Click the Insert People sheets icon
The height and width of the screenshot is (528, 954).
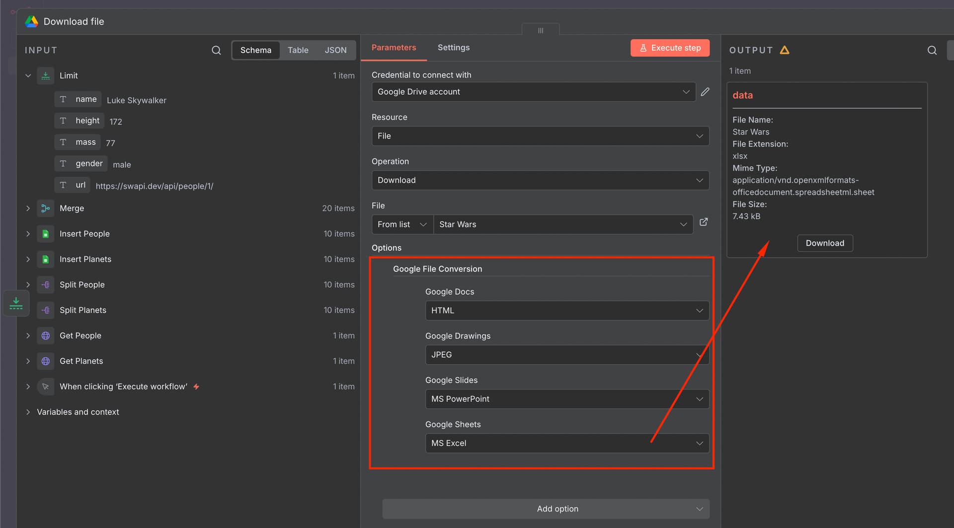point(46,234)
